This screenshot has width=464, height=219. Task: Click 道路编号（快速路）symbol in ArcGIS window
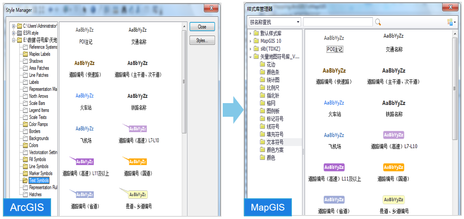click(x=85, y=69)
